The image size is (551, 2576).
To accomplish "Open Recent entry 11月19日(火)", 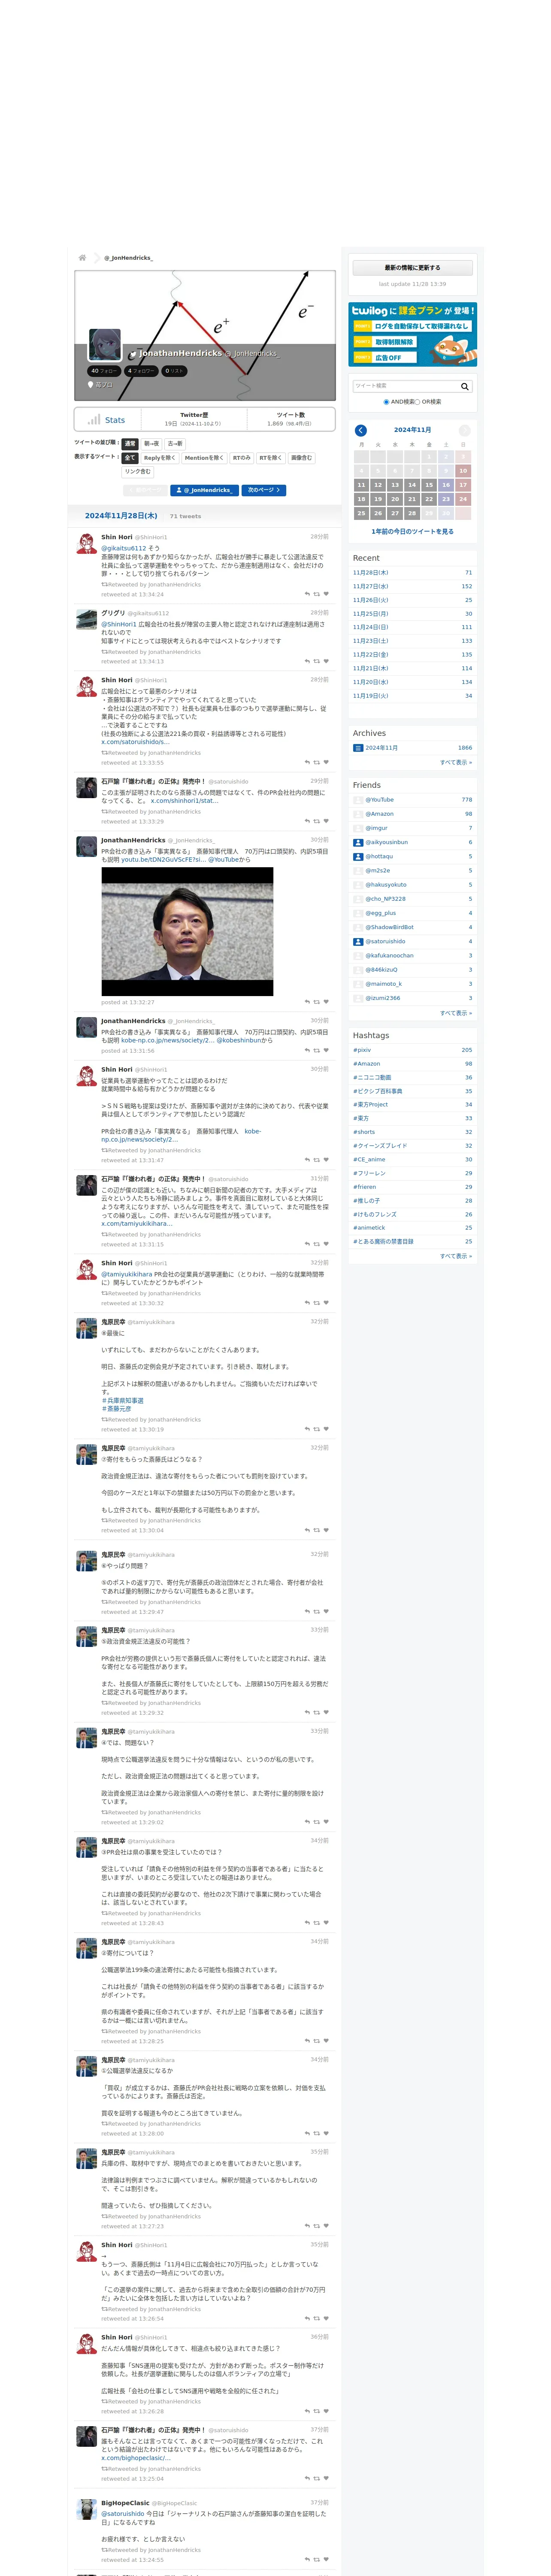I will coord(371,696).
